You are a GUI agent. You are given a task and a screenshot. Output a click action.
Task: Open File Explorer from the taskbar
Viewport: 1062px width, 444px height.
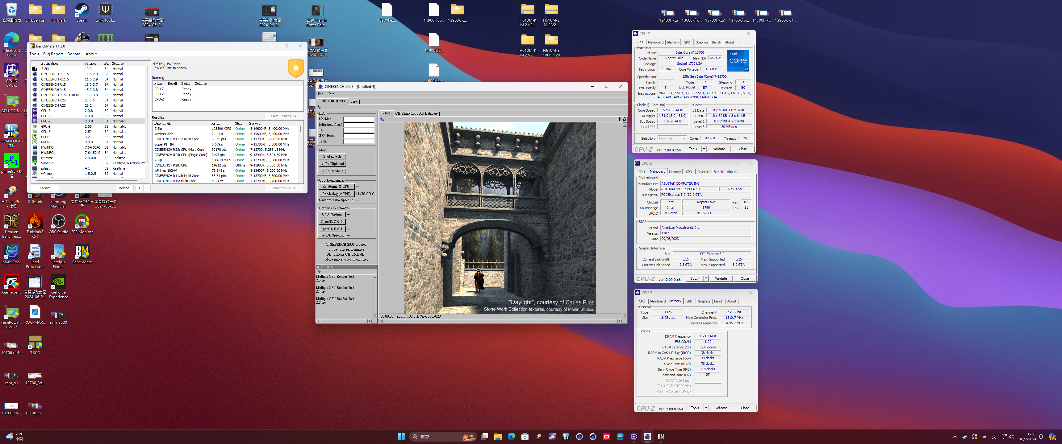[x=498, y=437]
